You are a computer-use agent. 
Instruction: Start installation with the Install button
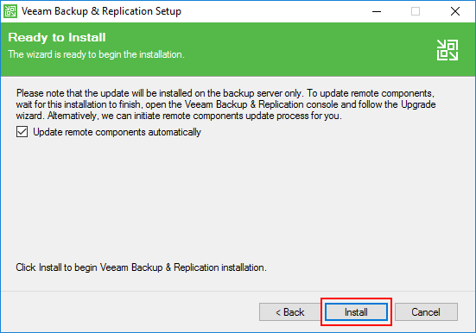[356, 311]
